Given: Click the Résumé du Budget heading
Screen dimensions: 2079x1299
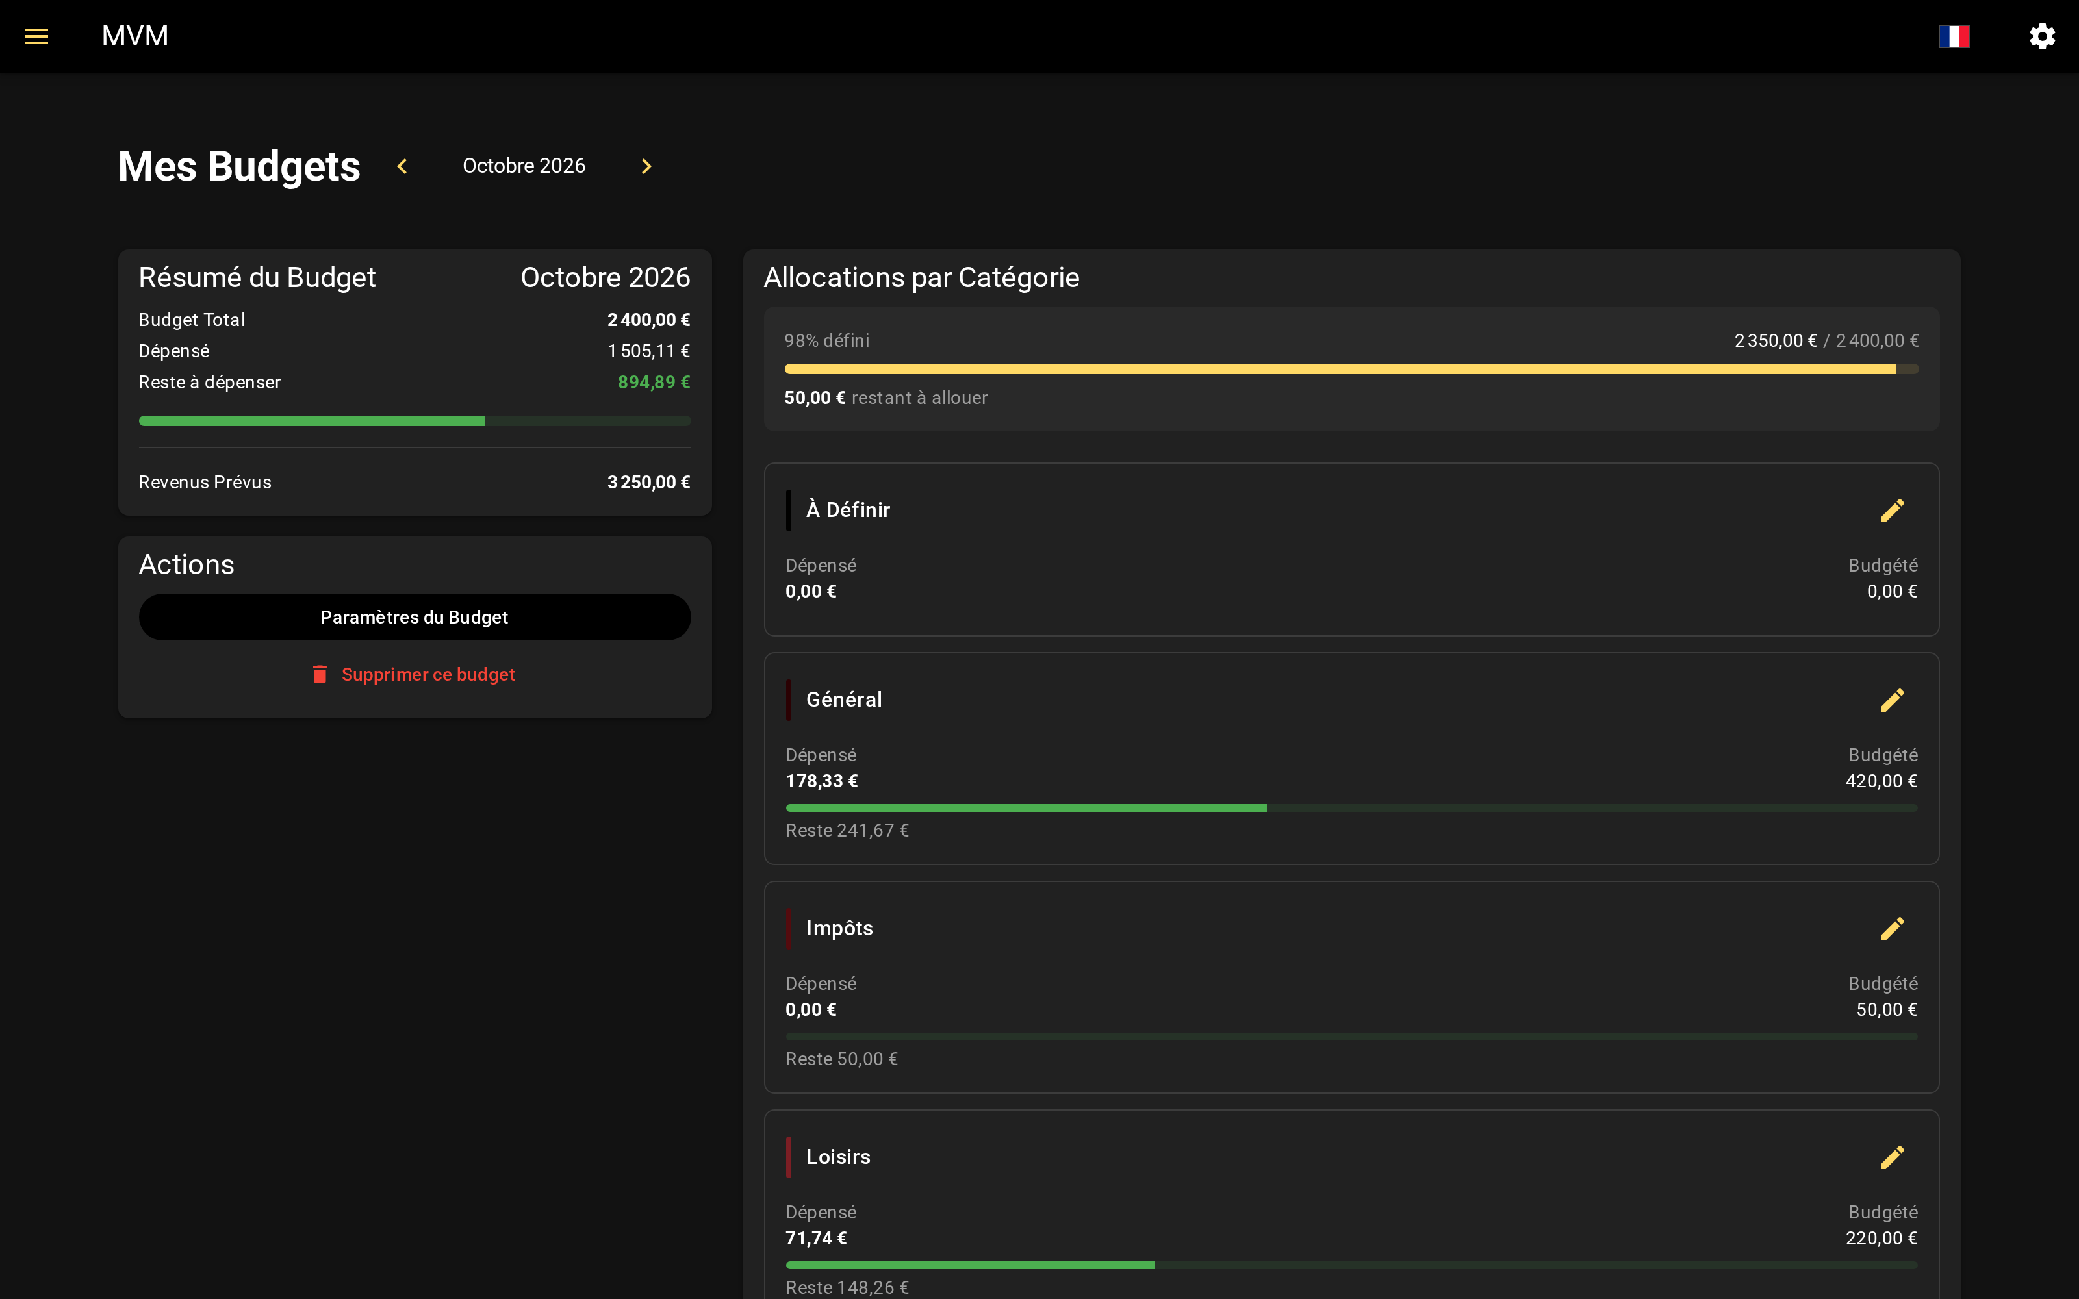Looking at the screenshot, I should coord(257,277).
